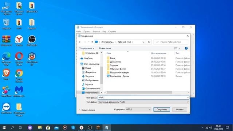Click the Поиск: Рабочий стол search box
This screenshot has height=131, width=233.
coord(171,42)
